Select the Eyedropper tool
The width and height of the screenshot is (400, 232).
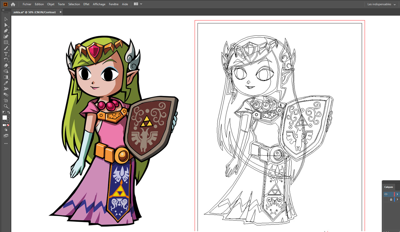(6, 83)
